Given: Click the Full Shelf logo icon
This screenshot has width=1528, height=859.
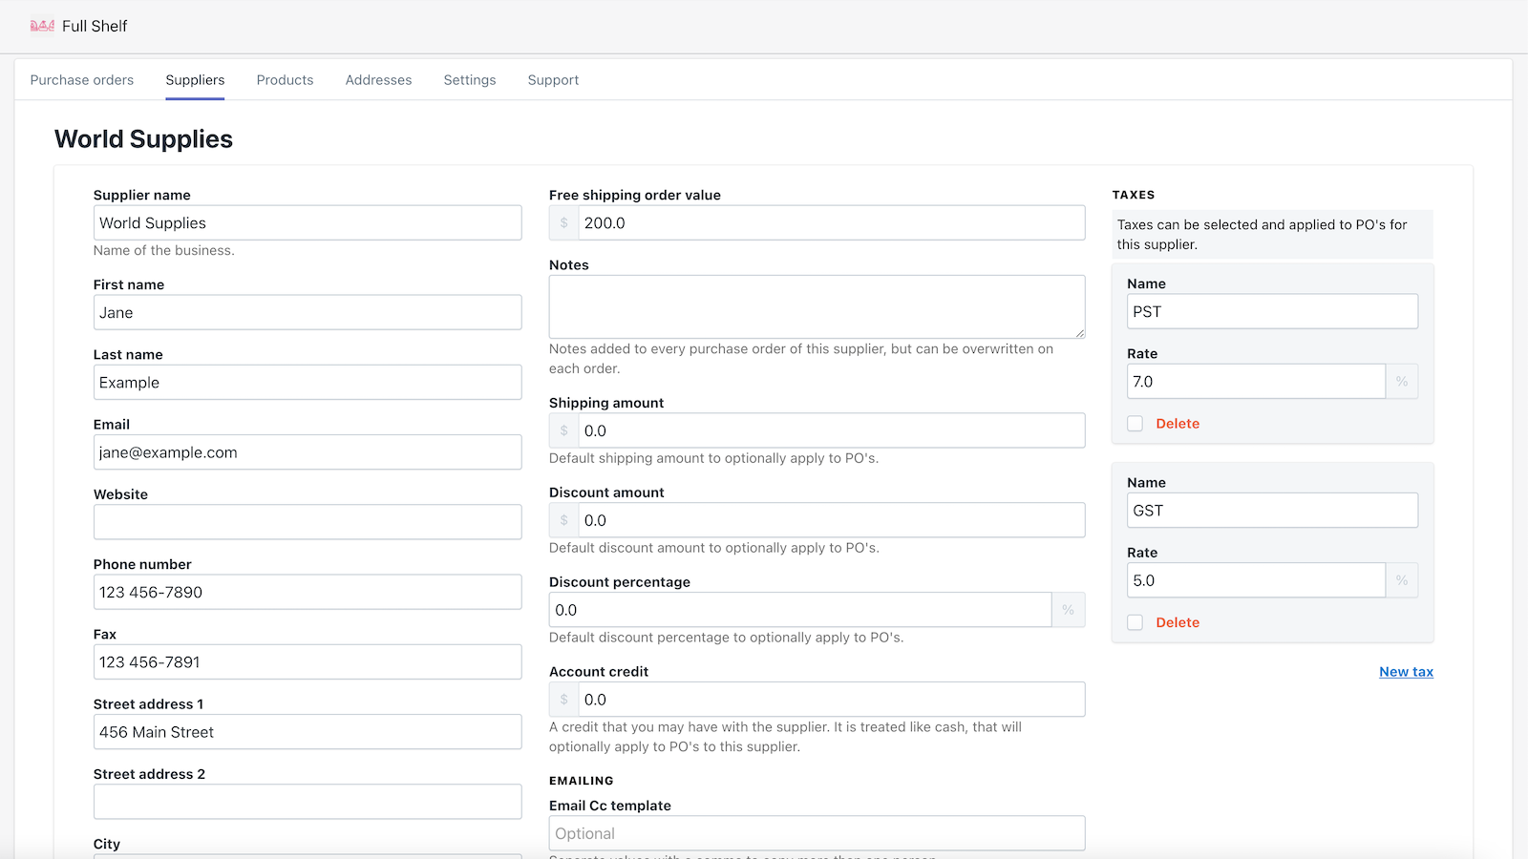Looking at the screenshot, I should (x=42, y=26).
